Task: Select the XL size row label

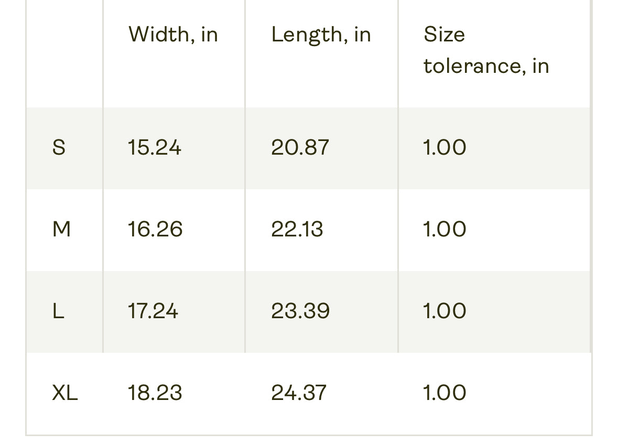Action: (65, 393)
